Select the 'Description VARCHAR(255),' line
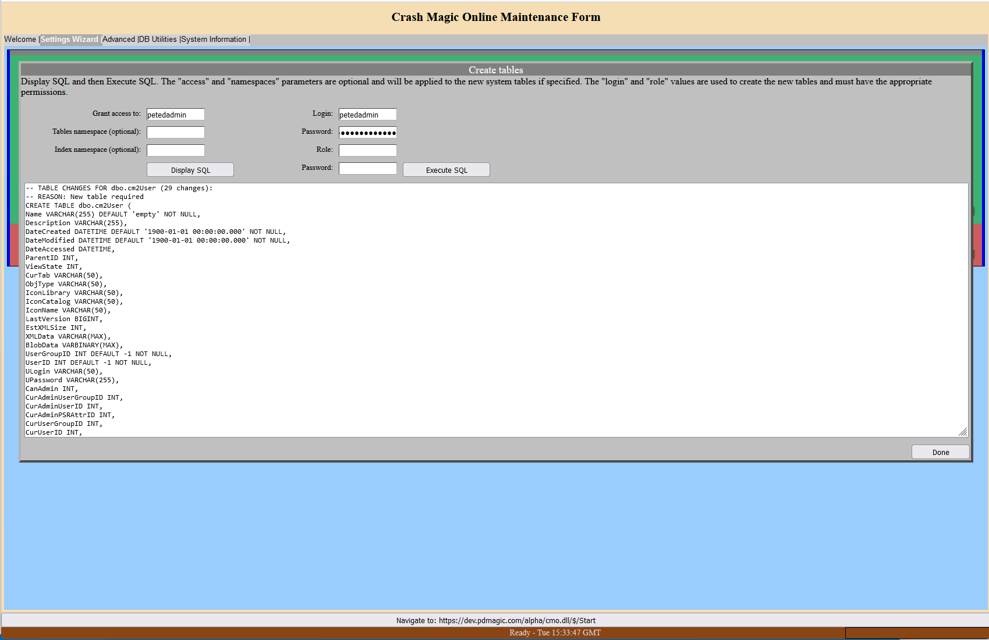The image size is (989, 640). [x=76, y=223]
